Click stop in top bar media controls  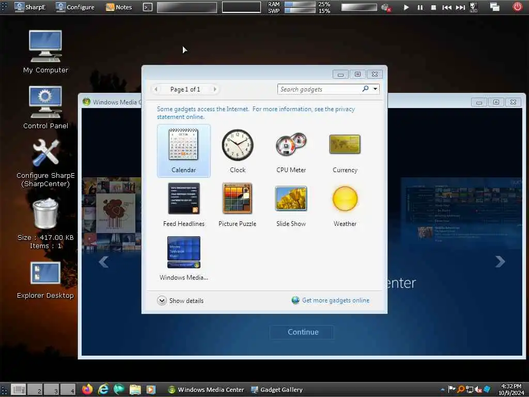pos(433,7)
